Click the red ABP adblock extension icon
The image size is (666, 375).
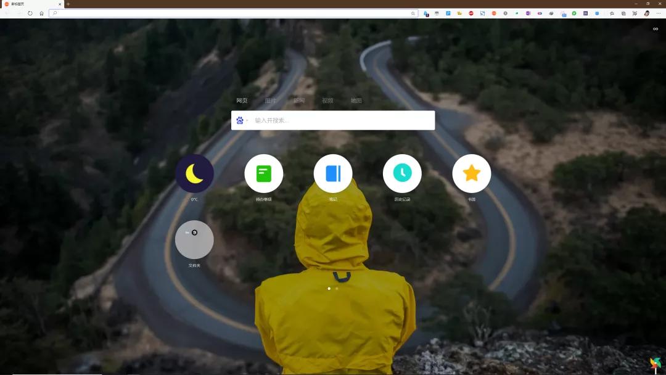click(x=471, y=13)
